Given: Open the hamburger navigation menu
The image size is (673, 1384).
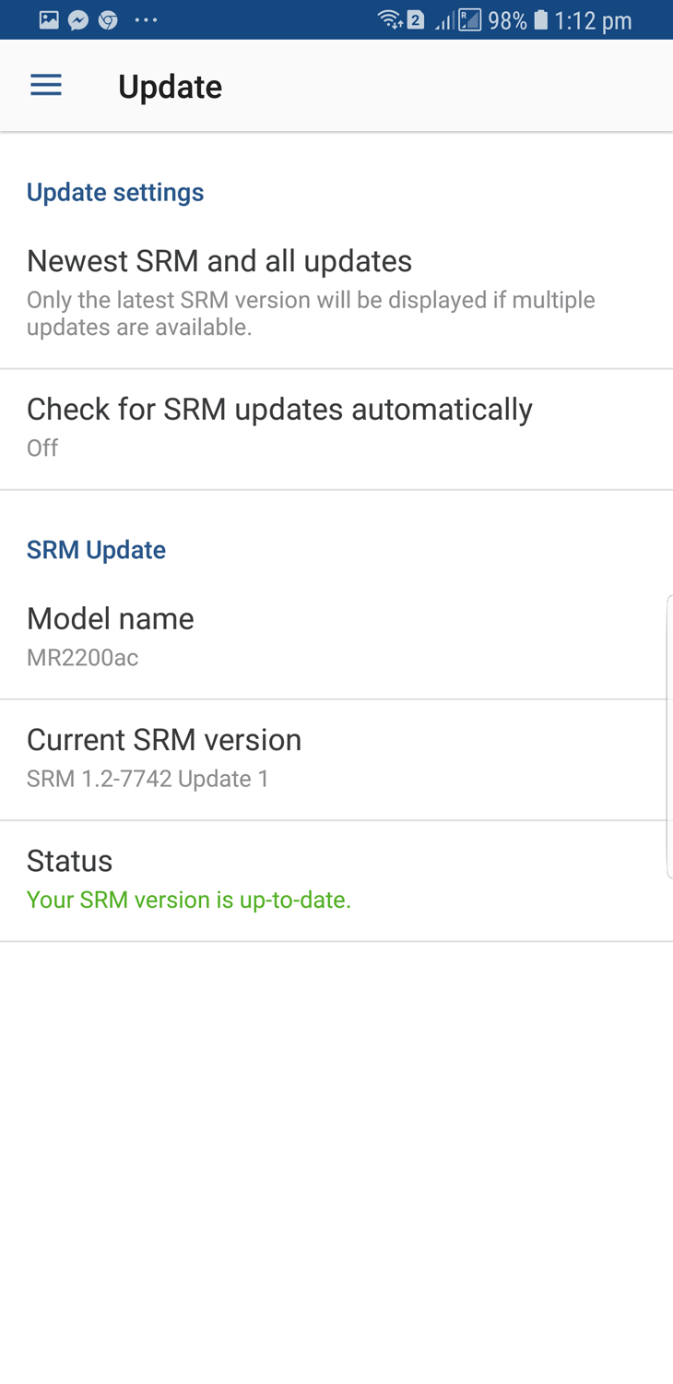Looking at the screenshot, I should pos(46,86).
